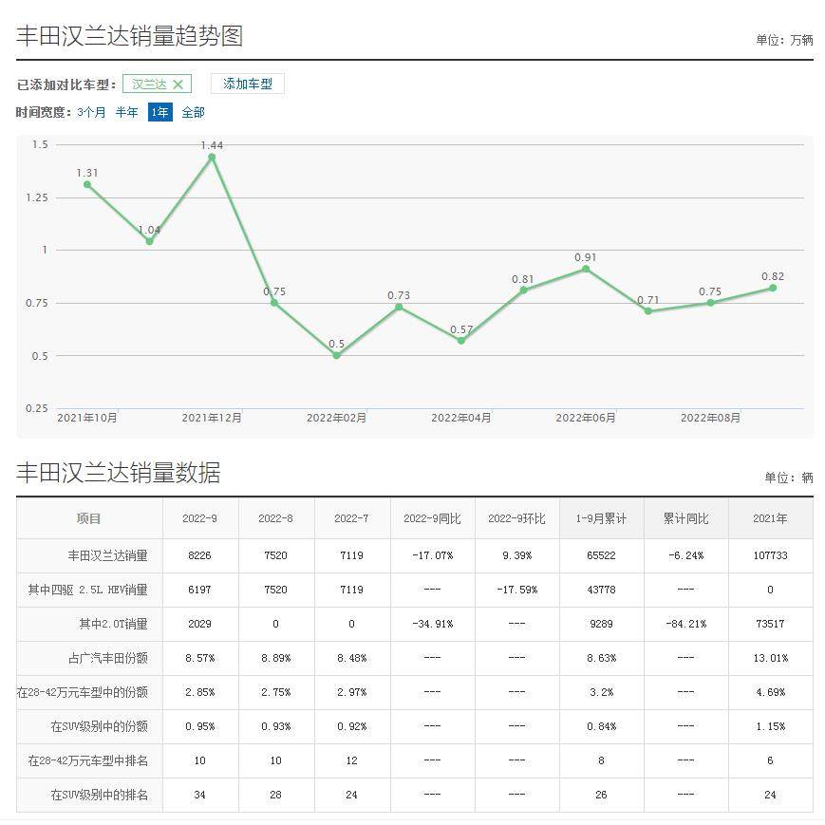825x825 pixels.
Task: Click the 0.57 data point marker
Action: pyautogui.click(x=461, y=340)
